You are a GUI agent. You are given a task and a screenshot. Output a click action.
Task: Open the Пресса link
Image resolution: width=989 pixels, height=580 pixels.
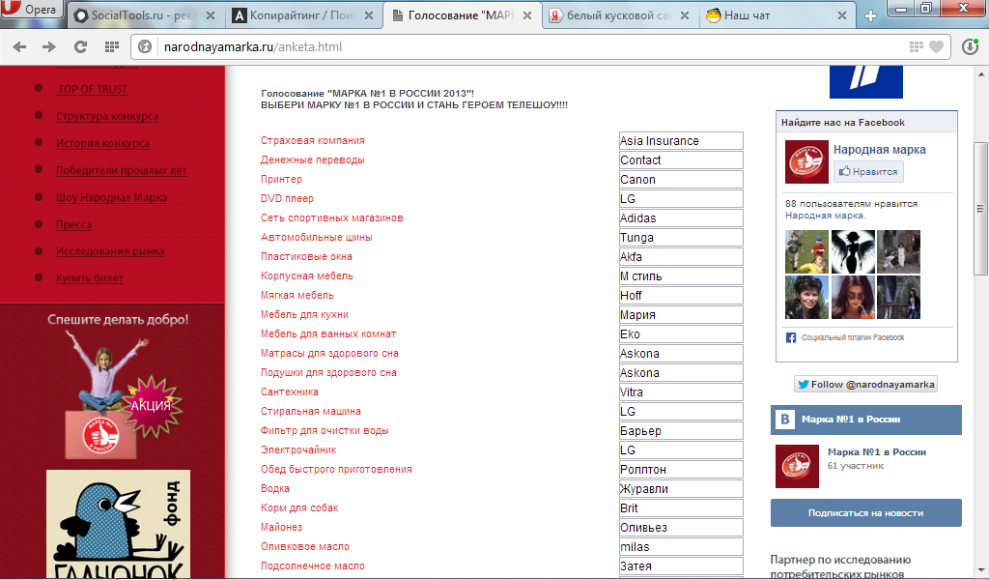[x=73, y=224]
